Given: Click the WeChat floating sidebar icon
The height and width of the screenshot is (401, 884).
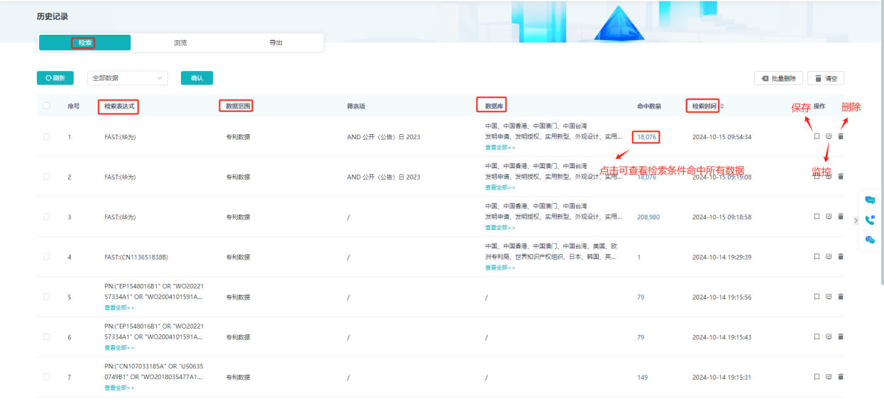Looking at the screenshot, I should 870,240.
